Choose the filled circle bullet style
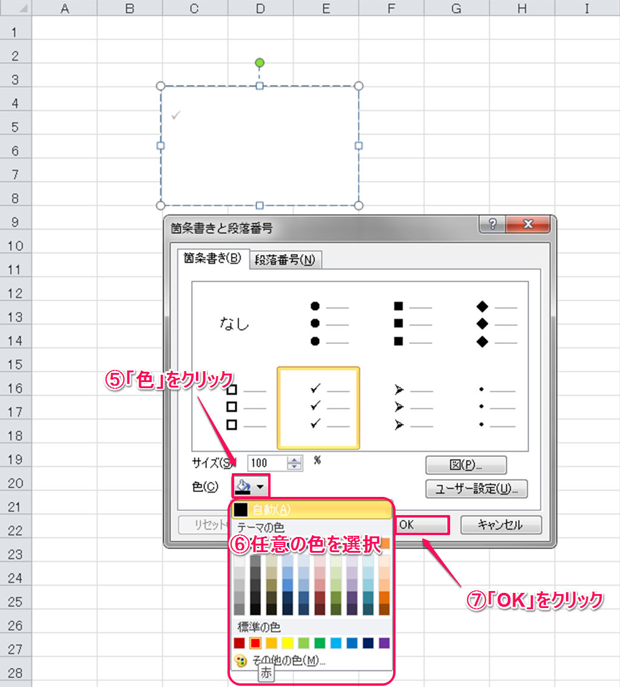The image size is (620, 687). pos(328,324)
